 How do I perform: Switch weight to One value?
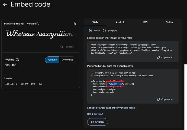click(x=67, y=60)
